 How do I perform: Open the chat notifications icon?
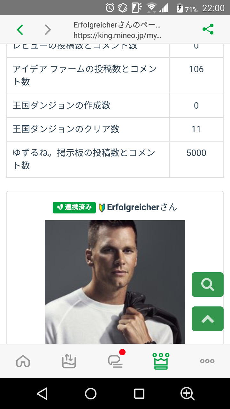click(115, 361)
